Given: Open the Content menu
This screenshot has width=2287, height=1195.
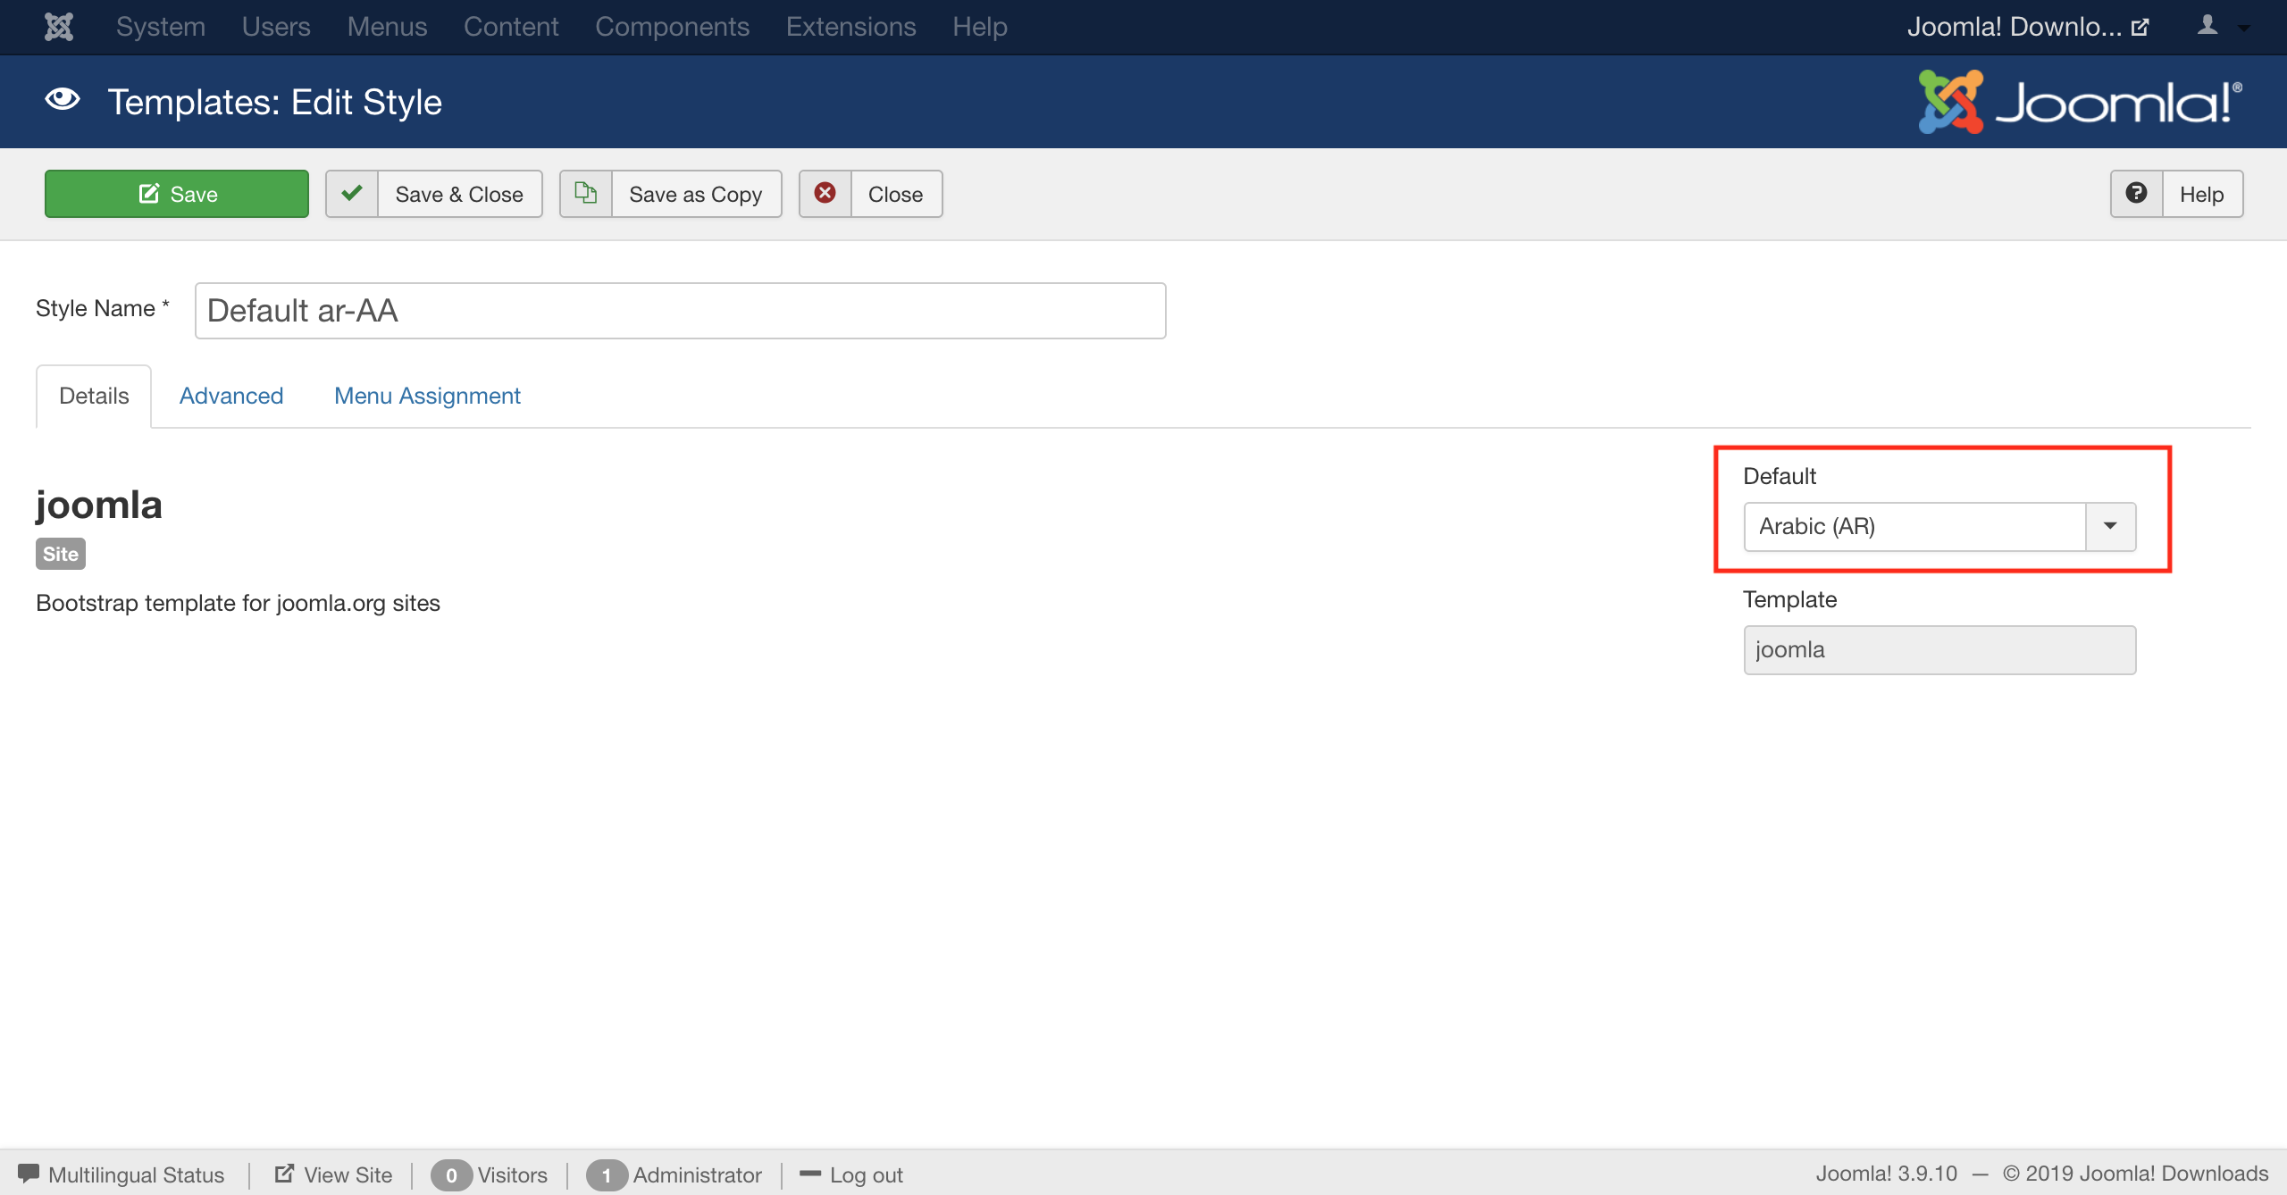Looking at the screenshot, I should point(511,27).
